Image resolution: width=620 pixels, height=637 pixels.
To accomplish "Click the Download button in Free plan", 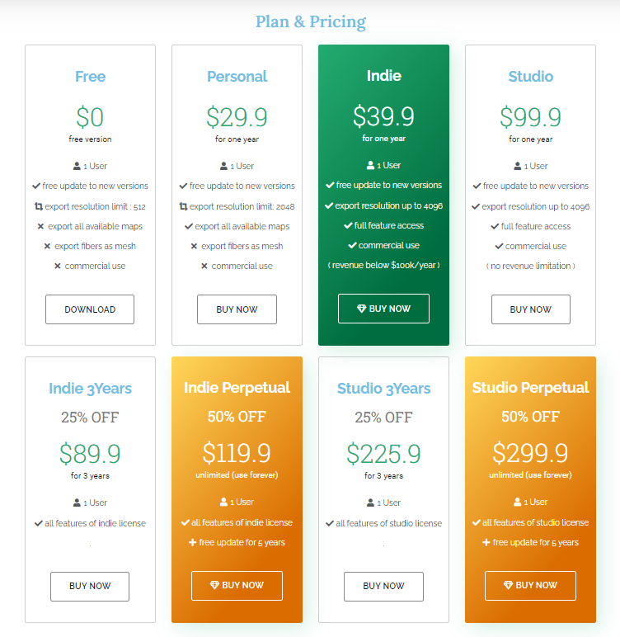I will [90, 309].
